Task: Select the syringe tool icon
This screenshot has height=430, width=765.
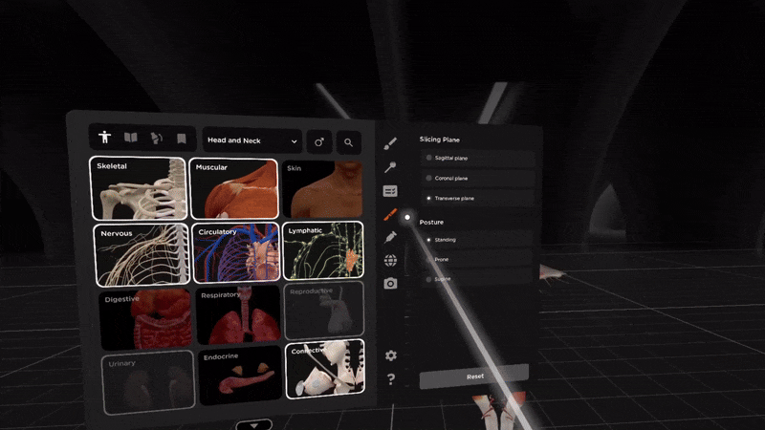Action: 390,237
